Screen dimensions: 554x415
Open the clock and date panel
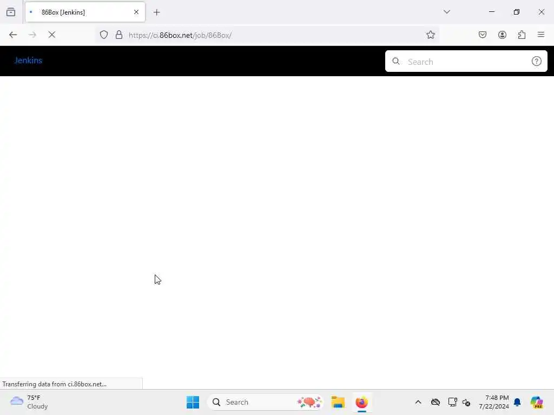point(493,402)
